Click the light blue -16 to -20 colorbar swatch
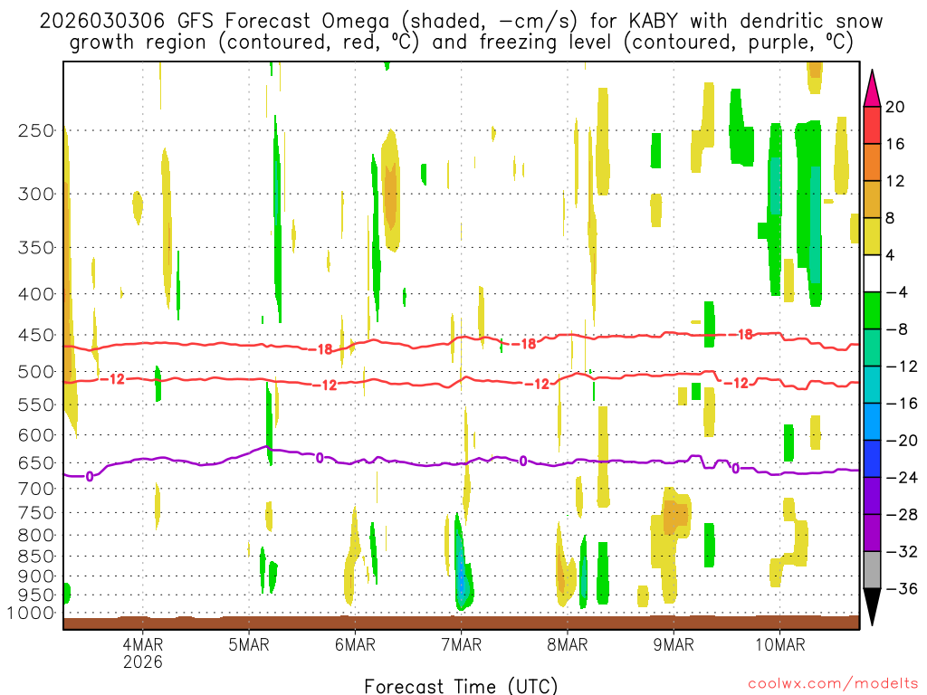The image size is (927, 695). click(x=872, y=422)
